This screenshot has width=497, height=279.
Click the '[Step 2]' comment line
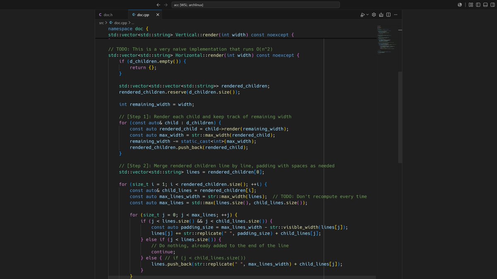point(227,166)
